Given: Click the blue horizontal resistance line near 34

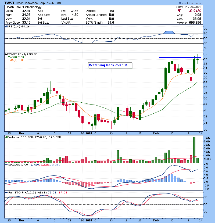Looking at the screenshot, I should click(180, 57).
